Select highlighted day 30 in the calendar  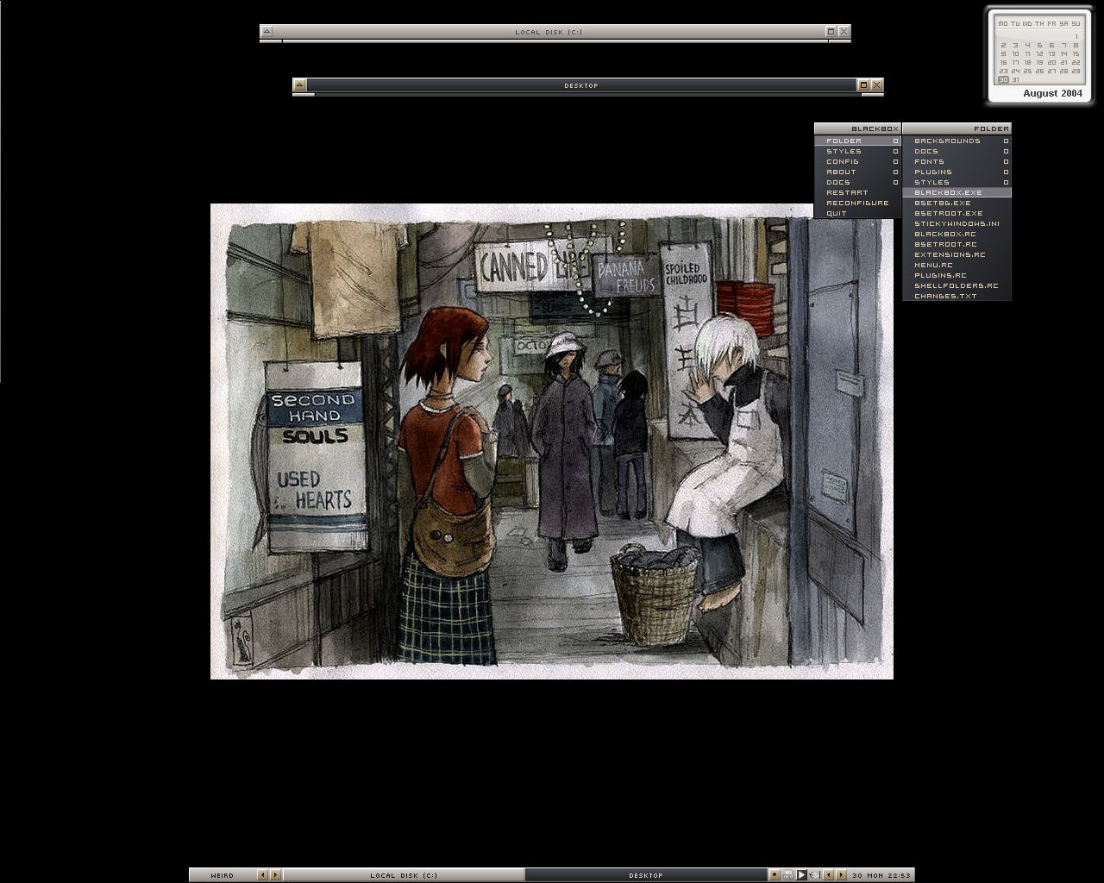tap(1003, 79)
